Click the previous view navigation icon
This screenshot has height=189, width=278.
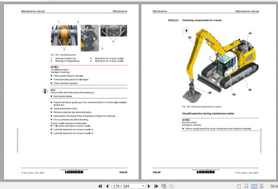(164, 186)
